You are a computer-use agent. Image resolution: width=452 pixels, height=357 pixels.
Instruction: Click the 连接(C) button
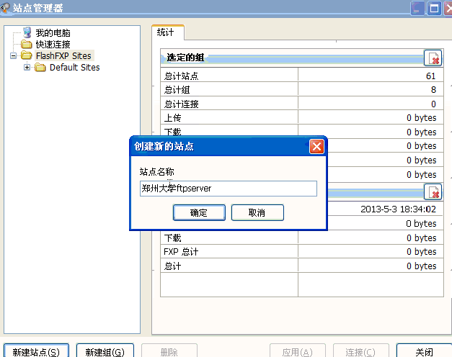[360, 351]
